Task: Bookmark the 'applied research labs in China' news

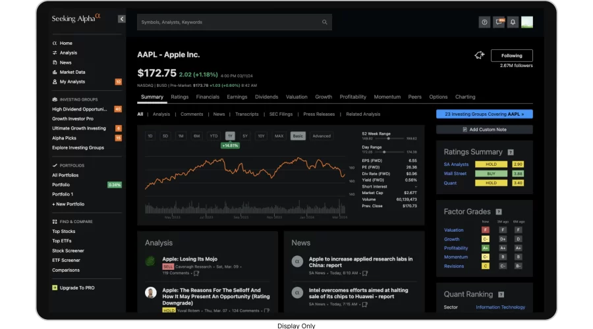Action: tap(365, 273)
